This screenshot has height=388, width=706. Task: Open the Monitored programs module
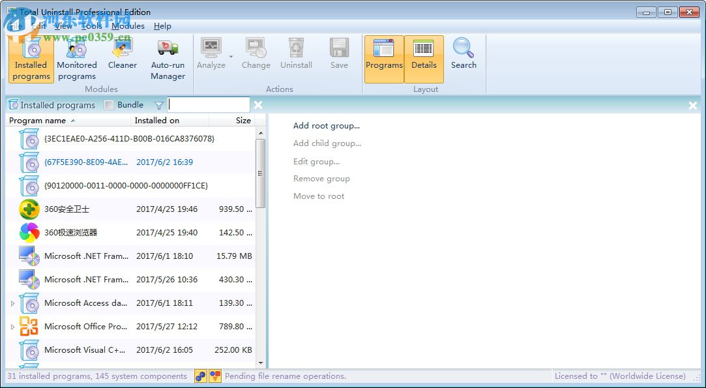pos(76,59)
